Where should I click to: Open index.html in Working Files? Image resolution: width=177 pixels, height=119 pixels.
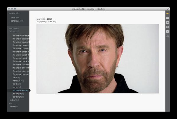[15, 18]
